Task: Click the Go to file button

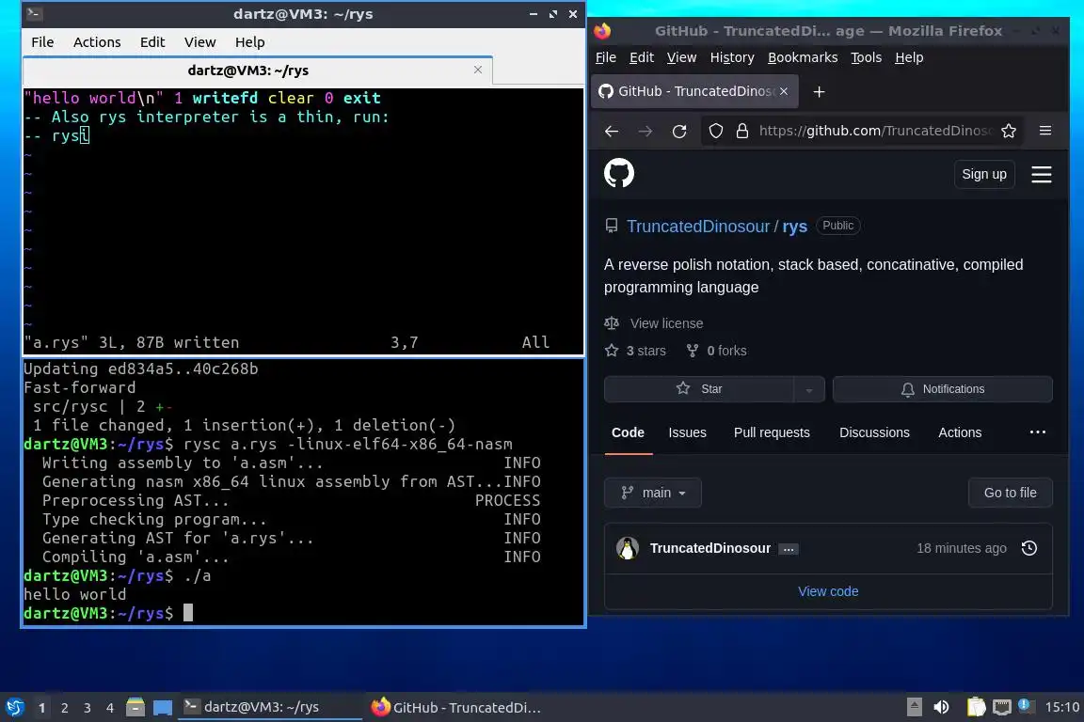Action: point(1010,493)
